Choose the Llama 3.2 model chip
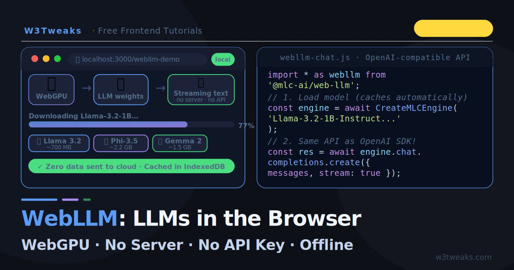514x270 pixels. tap(59, 143)
